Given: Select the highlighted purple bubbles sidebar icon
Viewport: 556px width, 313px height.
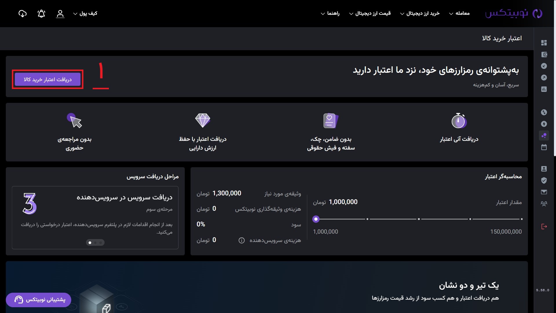Looking at the screenshot, I should point(544,135).
